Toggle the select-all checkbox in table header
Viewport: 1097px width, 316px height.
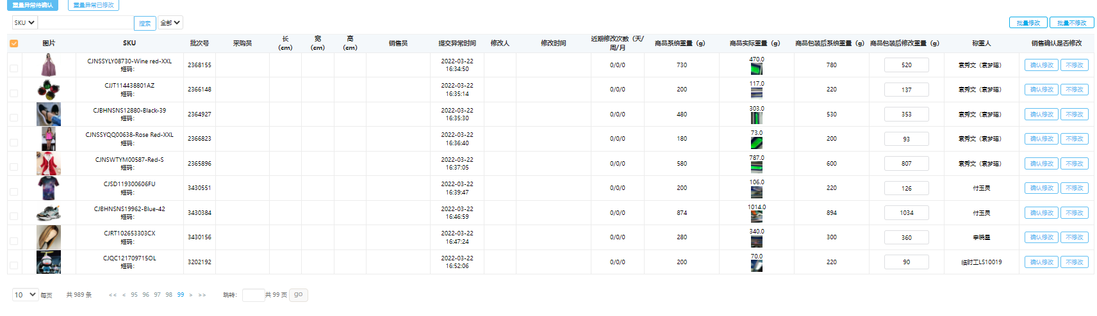coord(14,43)
